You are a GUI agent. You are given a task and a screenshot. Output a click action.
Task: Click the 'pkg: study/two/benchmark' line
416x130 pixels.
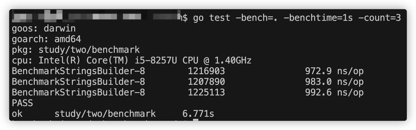[76, 50]
